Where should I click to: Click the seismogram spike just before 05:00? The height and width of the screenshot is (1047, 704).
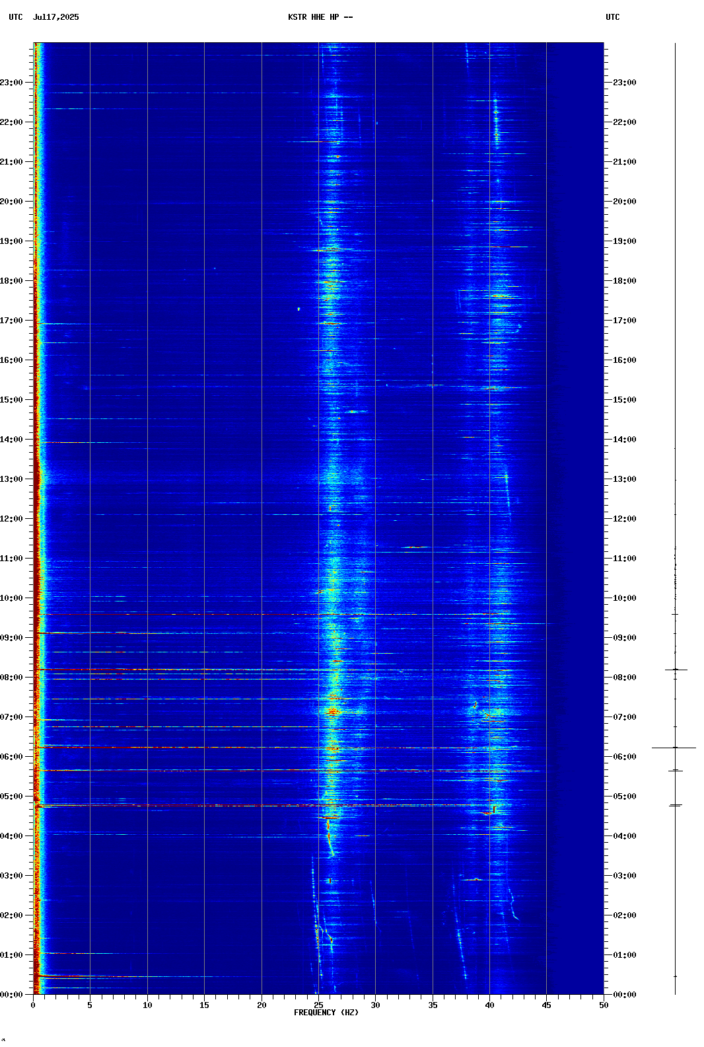675,805
